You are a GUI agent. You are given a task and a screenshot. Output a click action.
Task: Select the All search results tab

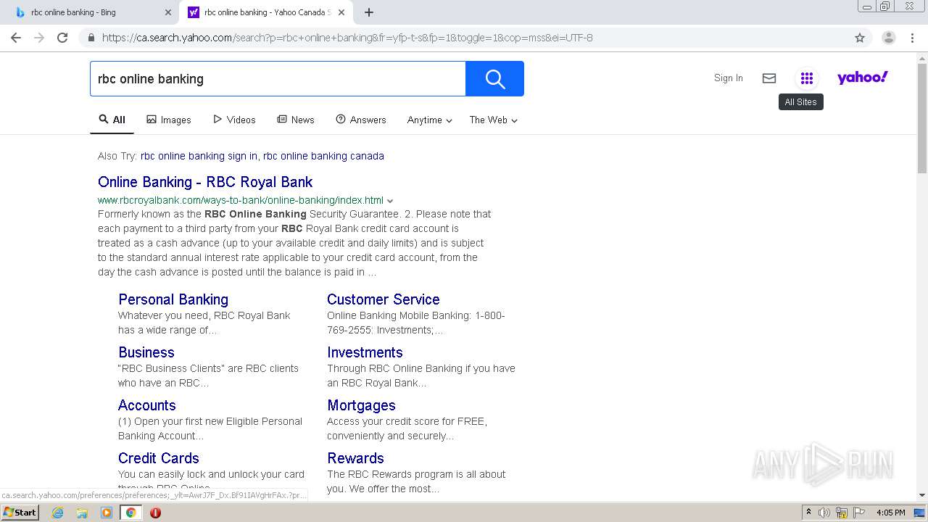pos(112,120)
